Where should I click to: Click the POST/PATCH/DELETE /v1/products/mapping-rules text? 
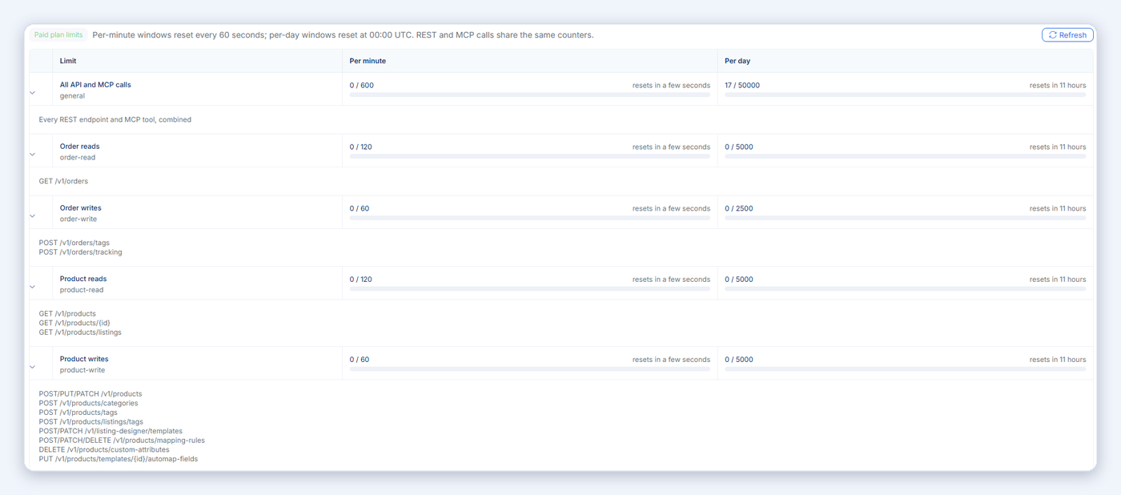pos(122,441)
